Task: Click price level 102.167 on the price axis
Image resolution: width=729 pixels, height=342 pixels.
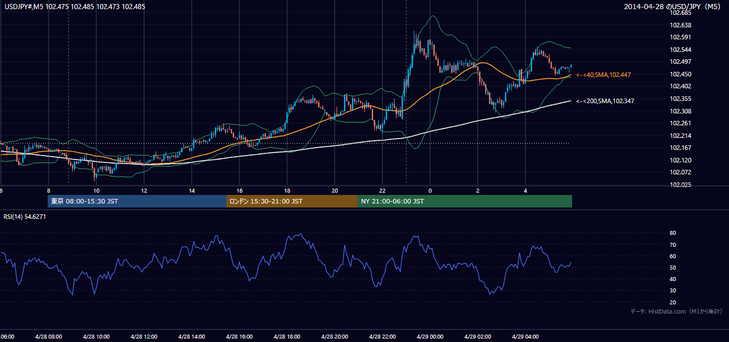Action: click(680, 148)
